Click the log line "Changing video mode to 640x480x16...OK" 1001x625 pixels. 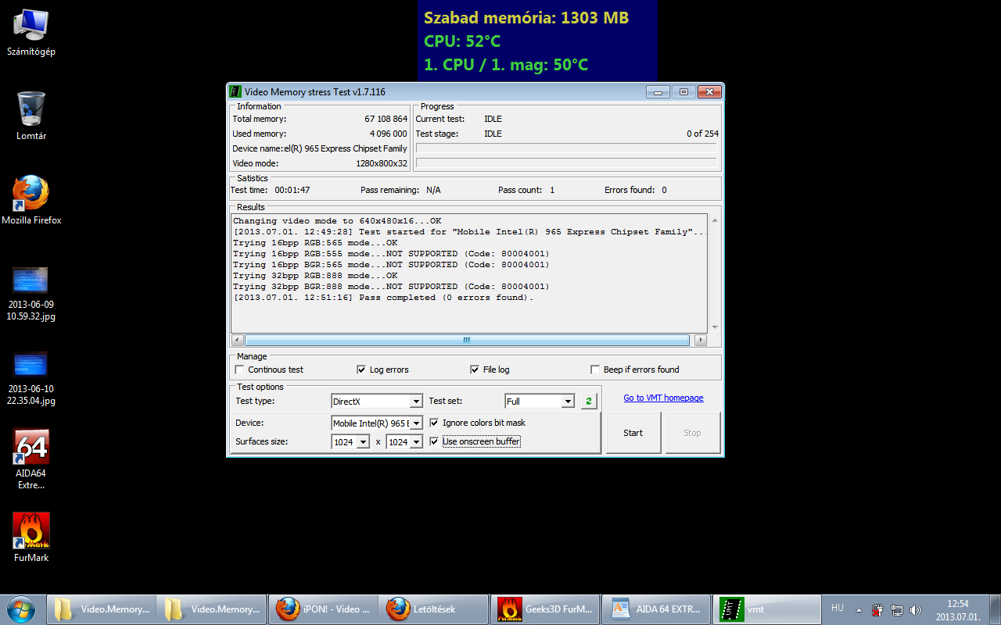click(x=337, y=221)
